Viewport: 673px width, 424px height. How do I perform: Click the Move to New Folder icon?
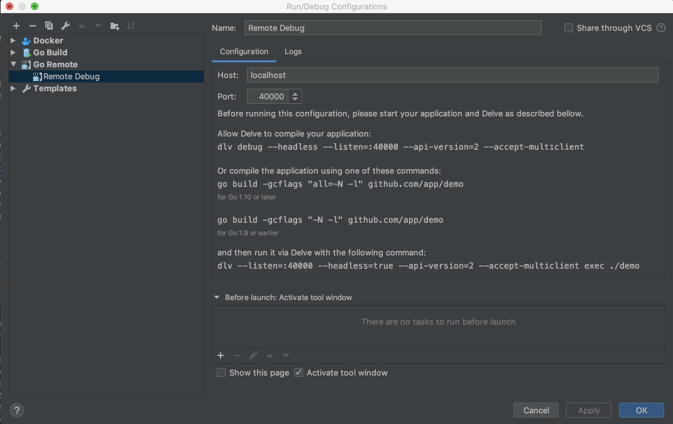(114, 26)
